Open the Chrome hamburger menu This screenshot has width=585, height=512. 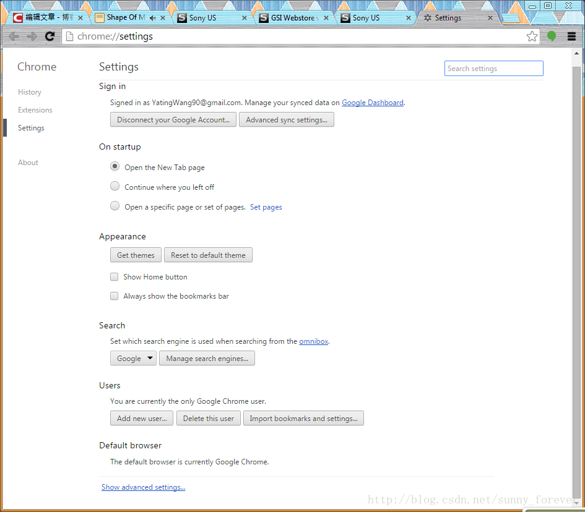coord(571,36)
